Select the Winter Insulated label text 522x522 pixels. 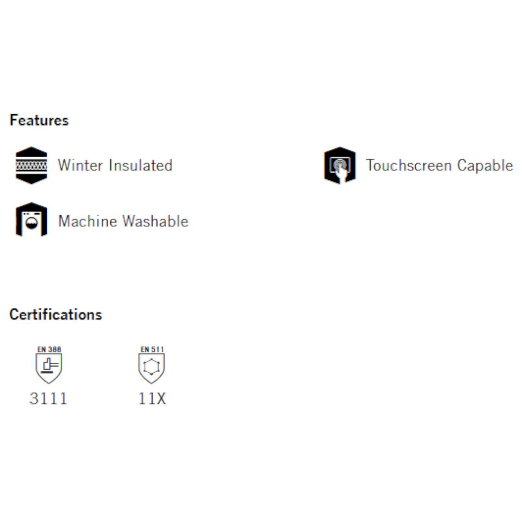coord(115,165)
